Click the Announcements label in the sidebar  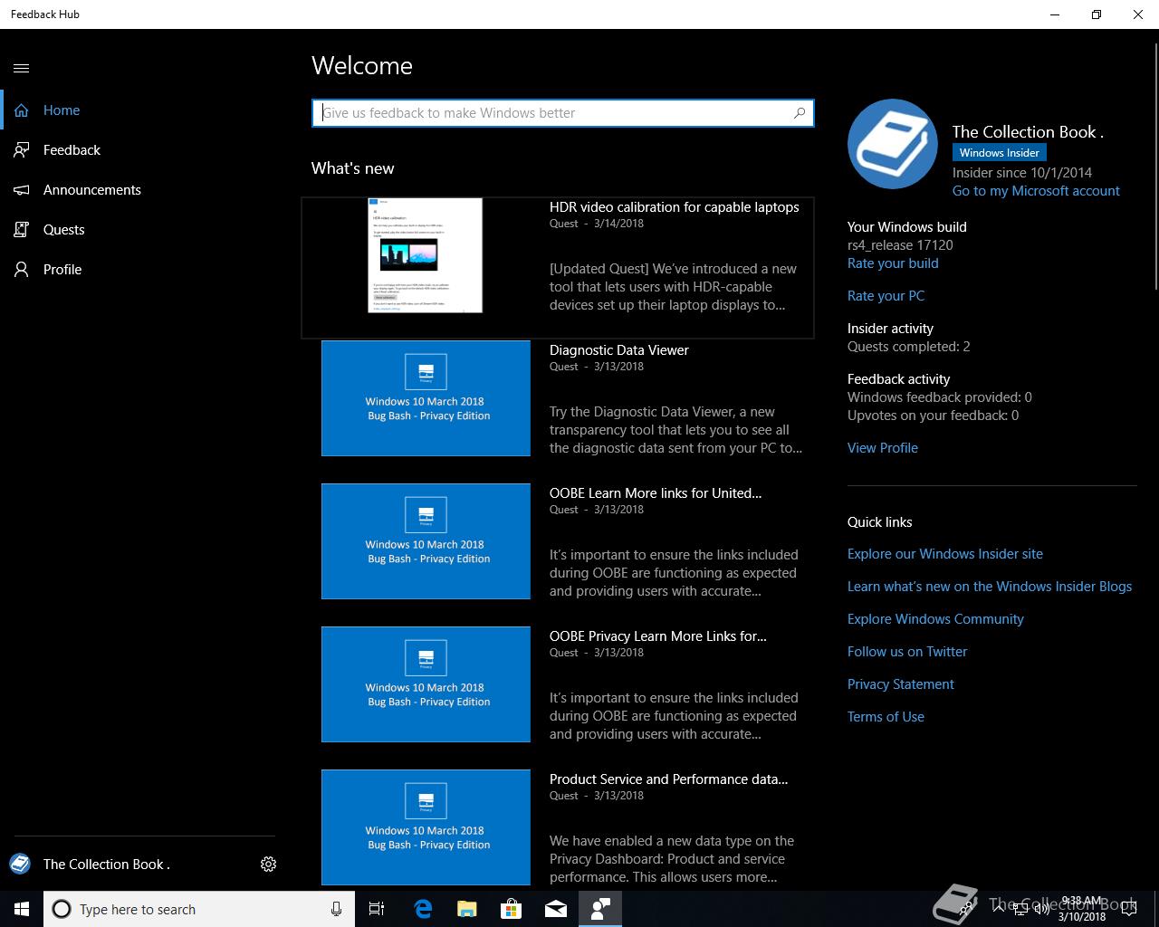coord(92,190)
